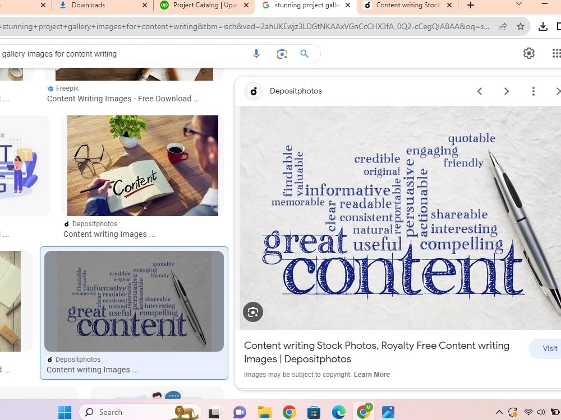Click the Chrome icon on taskbar
561x420 pixels.
coord(289,412)
